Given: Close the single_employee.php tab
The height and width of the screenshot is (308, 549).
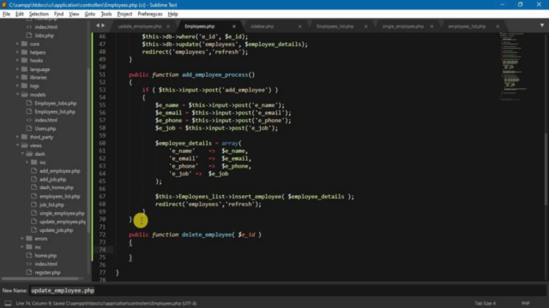Looking at the screenshot, I should pos(431,27).
